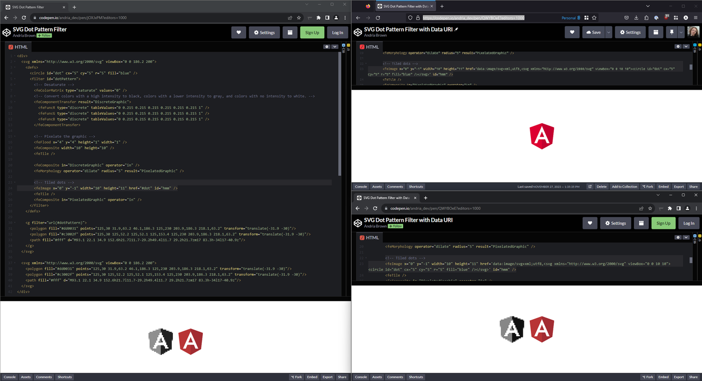Click Sign Up in left window
Image resolution: width=702 pixels, height=381 pixels.
click(312, 32)
